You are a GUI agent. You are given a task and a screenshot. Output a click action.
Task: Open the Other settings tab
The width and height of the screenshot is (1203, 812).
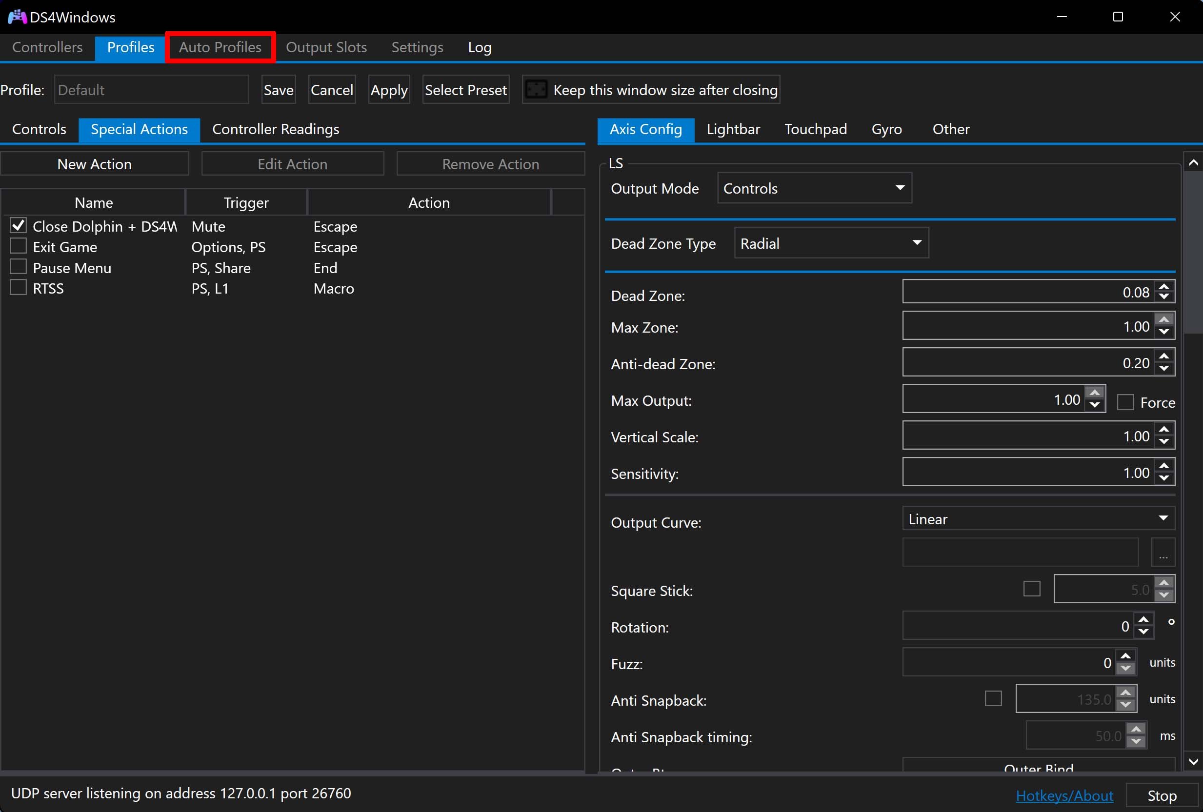[950, 129]
